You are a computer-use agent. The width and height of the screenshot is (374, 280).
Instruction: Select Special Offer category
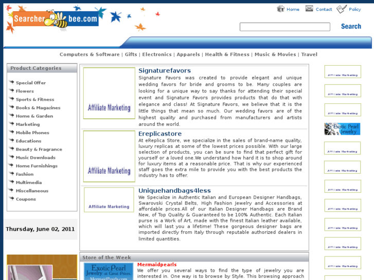[x=31, y=83]
